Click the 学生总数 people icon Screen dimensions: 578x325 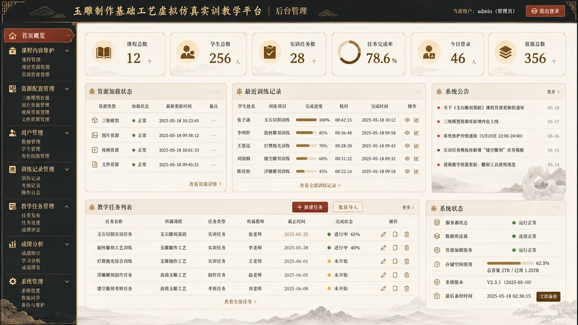coord(188,52)
